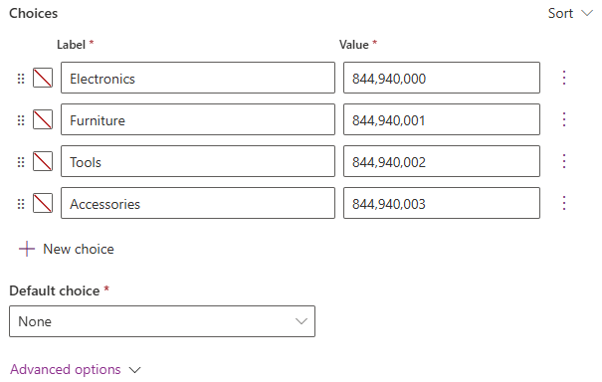Edit the Tools label field
This screenshot has height=382, width=602.
tap(198, 161)
